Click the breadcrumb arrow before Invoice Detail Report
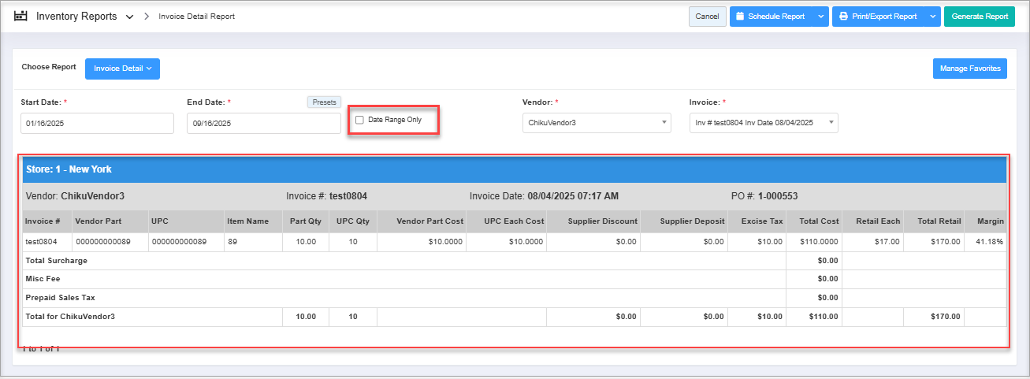Screen dimensions: 1030x379 [x=147, y=17]
